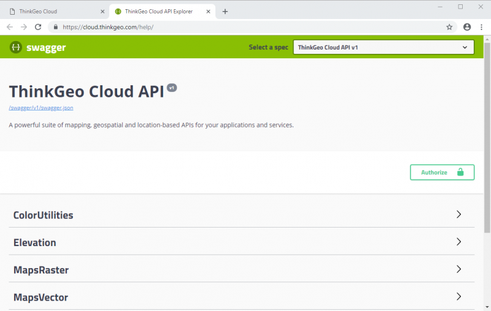Open Chrome three-dot menu
Image resolution: width=491 pixels, height=311 pixels.
(481, 27)
